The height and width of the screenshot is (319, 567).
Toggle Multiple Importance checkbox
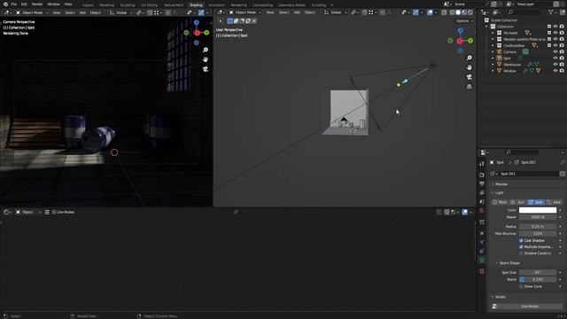[x=521, y=247]
